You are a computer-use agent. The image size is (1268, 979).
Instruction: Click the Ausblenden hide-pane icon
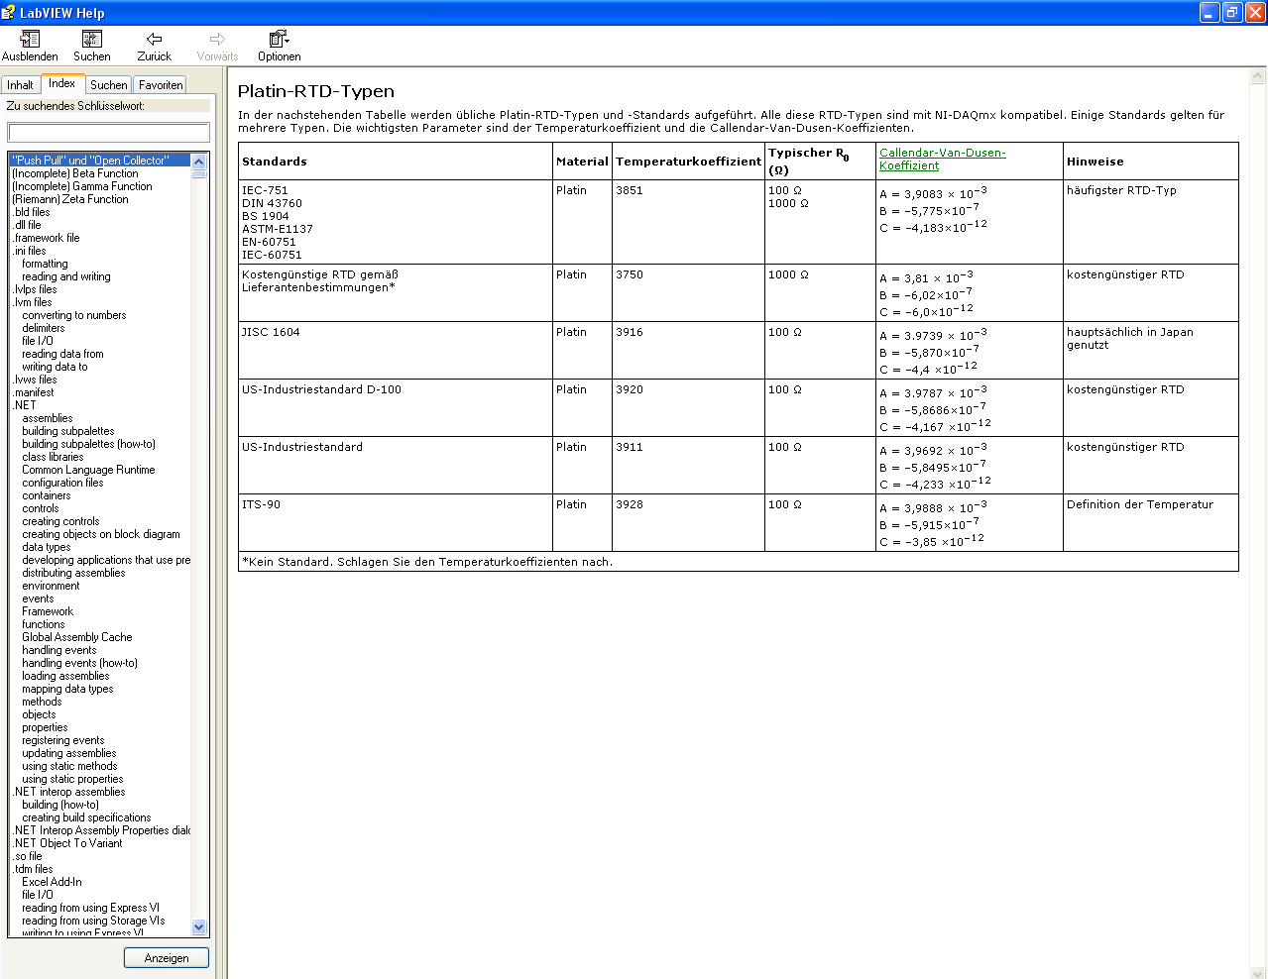tap(30, 40)
